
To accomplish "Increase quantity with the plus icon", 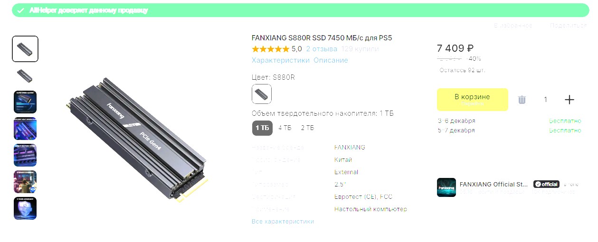I will coord(569,100).
